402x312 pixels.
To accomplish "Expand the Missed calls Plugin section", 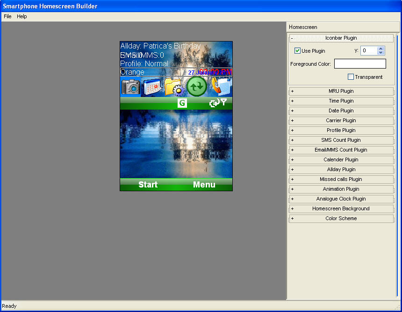I will click(341, 179).
